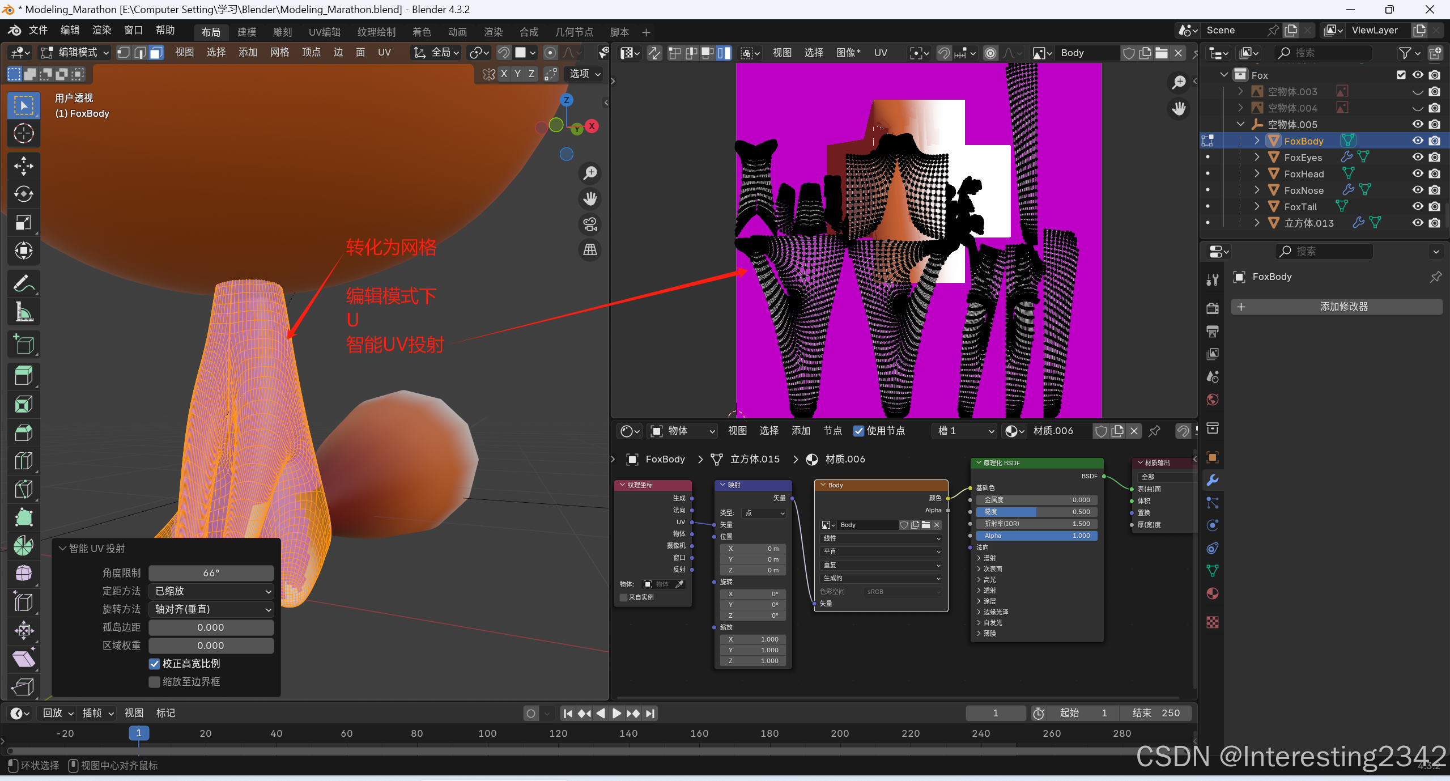Expand the FoxHead tree item
1450x781 pixels.
pos(1257,173)
